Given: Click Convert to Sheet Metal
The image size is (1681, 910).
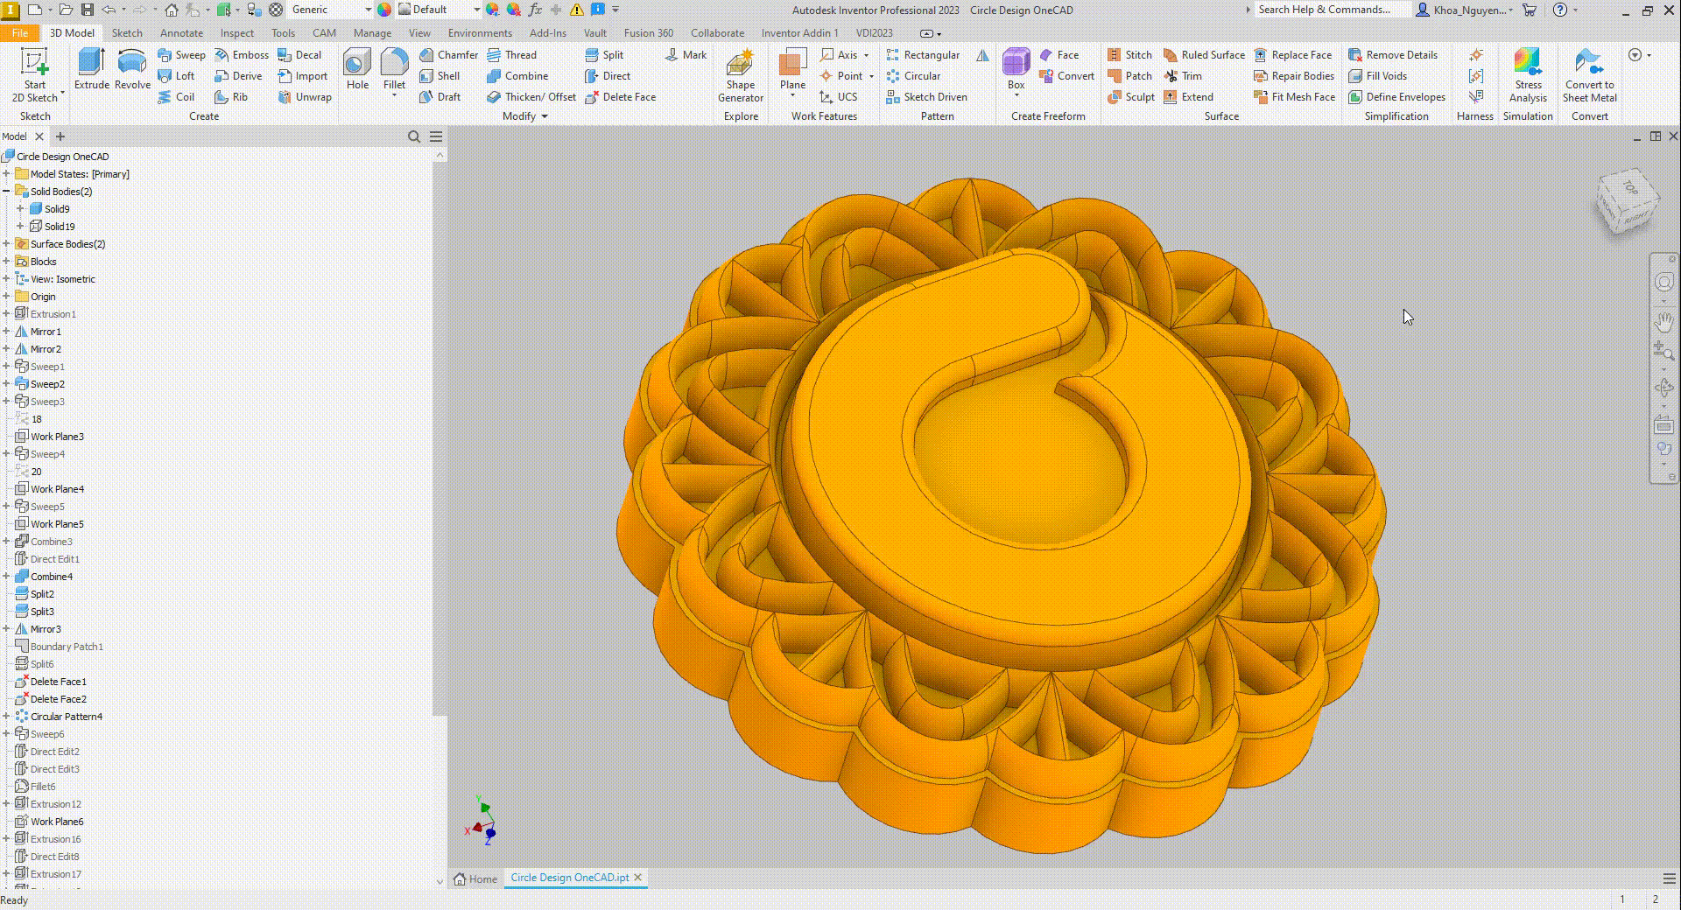Looking at the screenshot, I should click(1589, 75).
